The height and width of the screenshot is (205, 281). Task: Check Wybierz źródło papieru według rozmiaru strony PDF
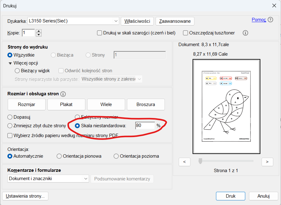10,135
